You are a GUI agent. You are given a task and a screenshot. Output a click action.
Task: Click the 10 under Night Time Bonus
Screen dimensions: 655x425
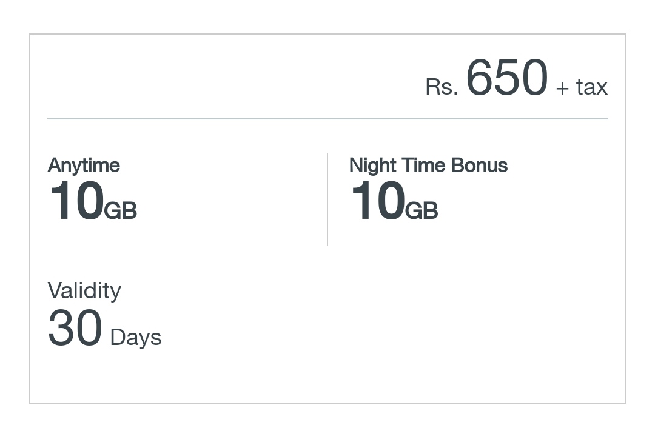tap(378, 201)
